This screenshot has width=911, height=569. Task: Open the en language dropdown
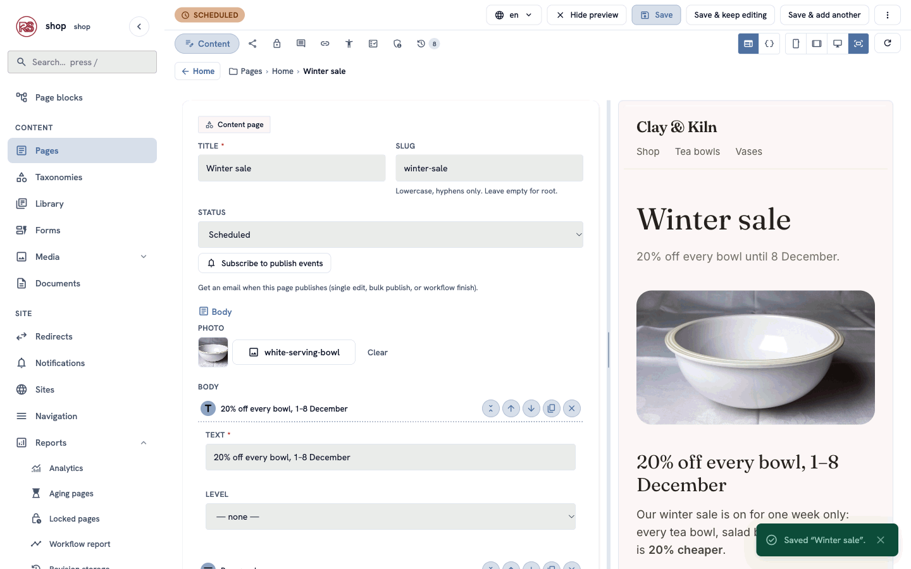(x=514, y=15)
